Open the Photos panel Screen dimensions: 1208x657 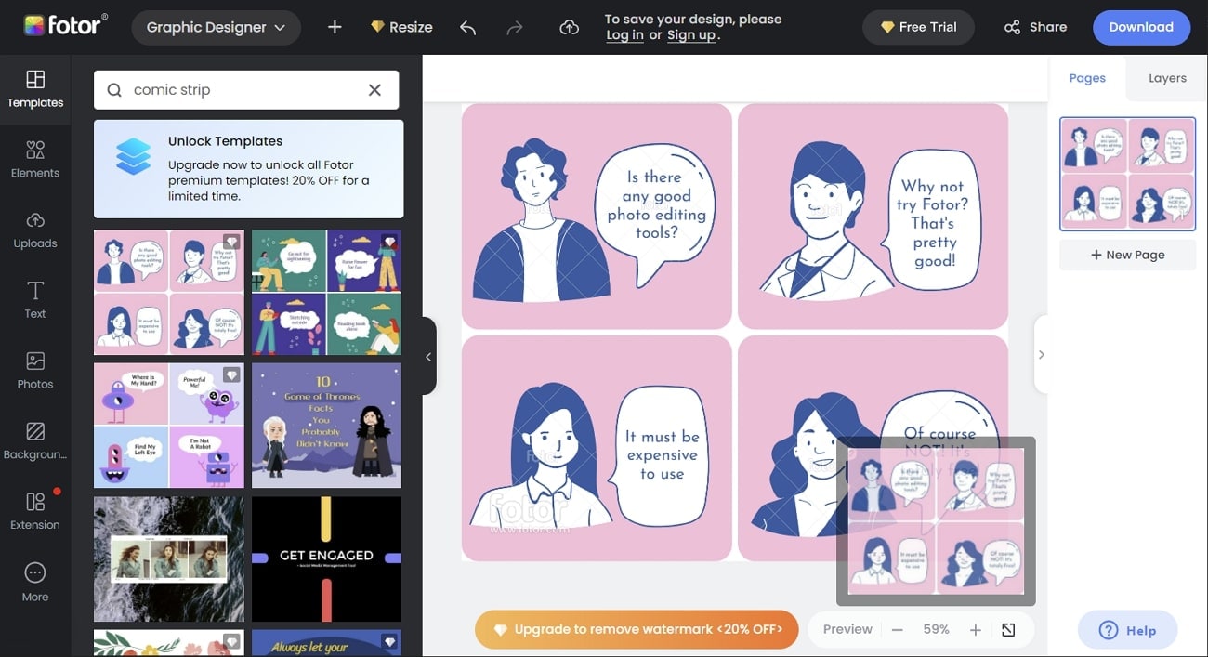tap(34, 371)
